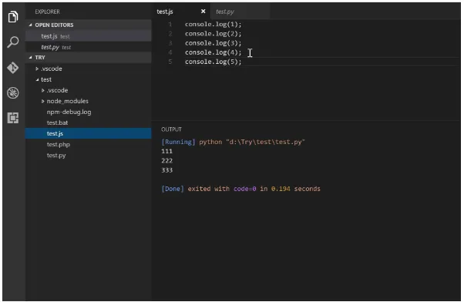
Task: Click line number 5 in gutter
Action: (x=170, y=62)
